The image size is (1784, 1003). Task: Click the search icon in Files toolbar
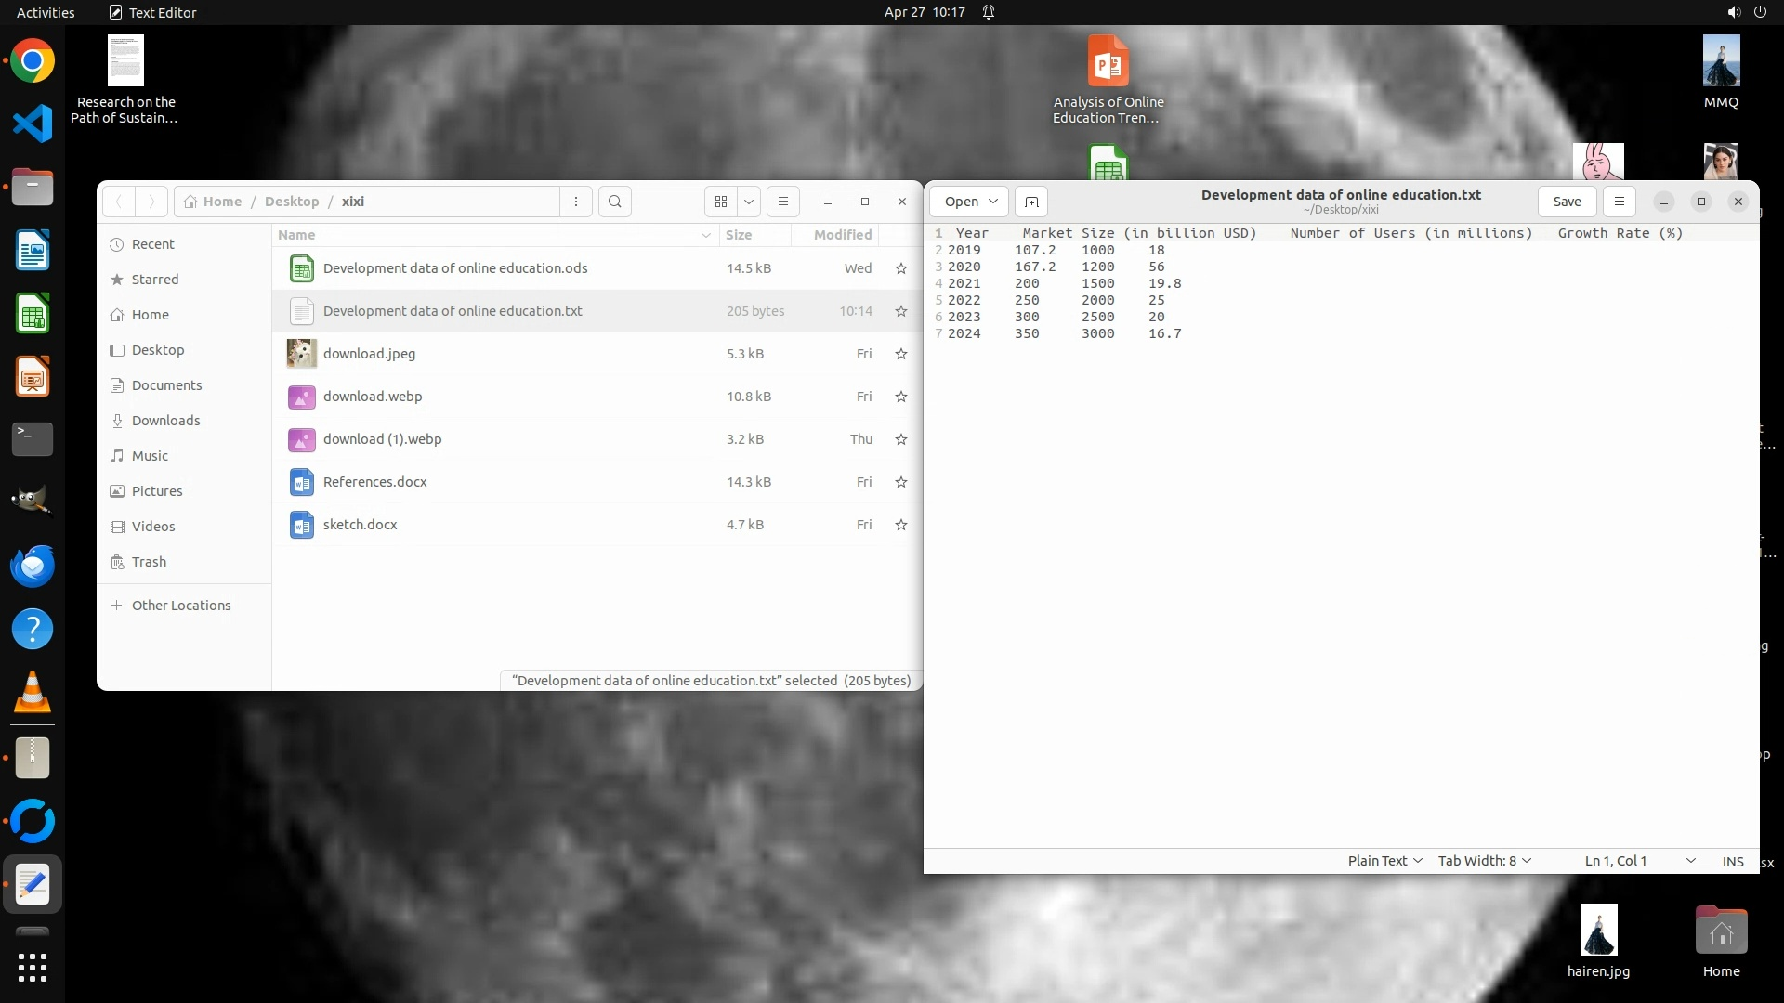tap(614, 202)
